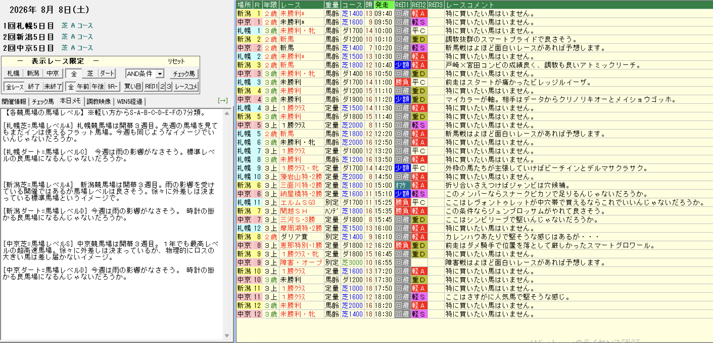Select the 納屋橋特·2勝 race name
Image resolution: width=713 pixels, height=343 pixels.
(301, 194)
